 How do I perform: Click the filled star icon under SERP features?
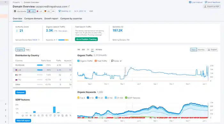click(x=31, y=115)
